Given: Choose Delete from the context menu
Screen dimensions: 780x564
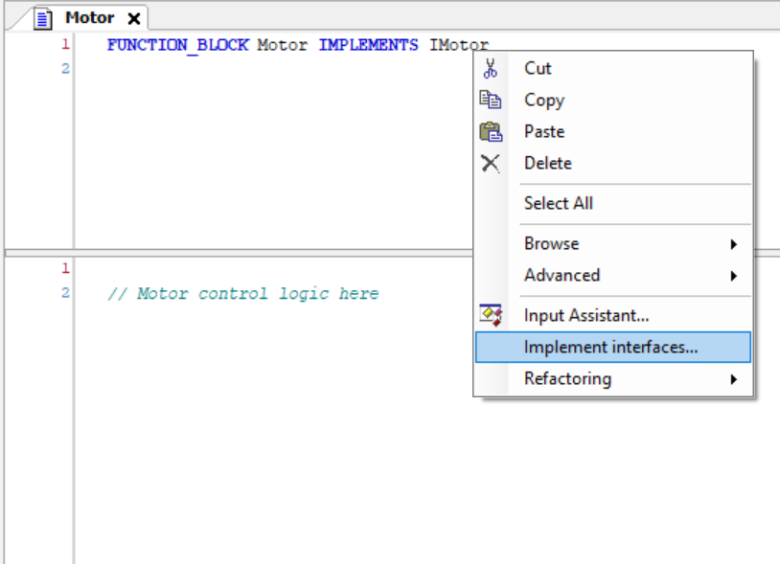Looking at the screenshot, I should [613, 163].
